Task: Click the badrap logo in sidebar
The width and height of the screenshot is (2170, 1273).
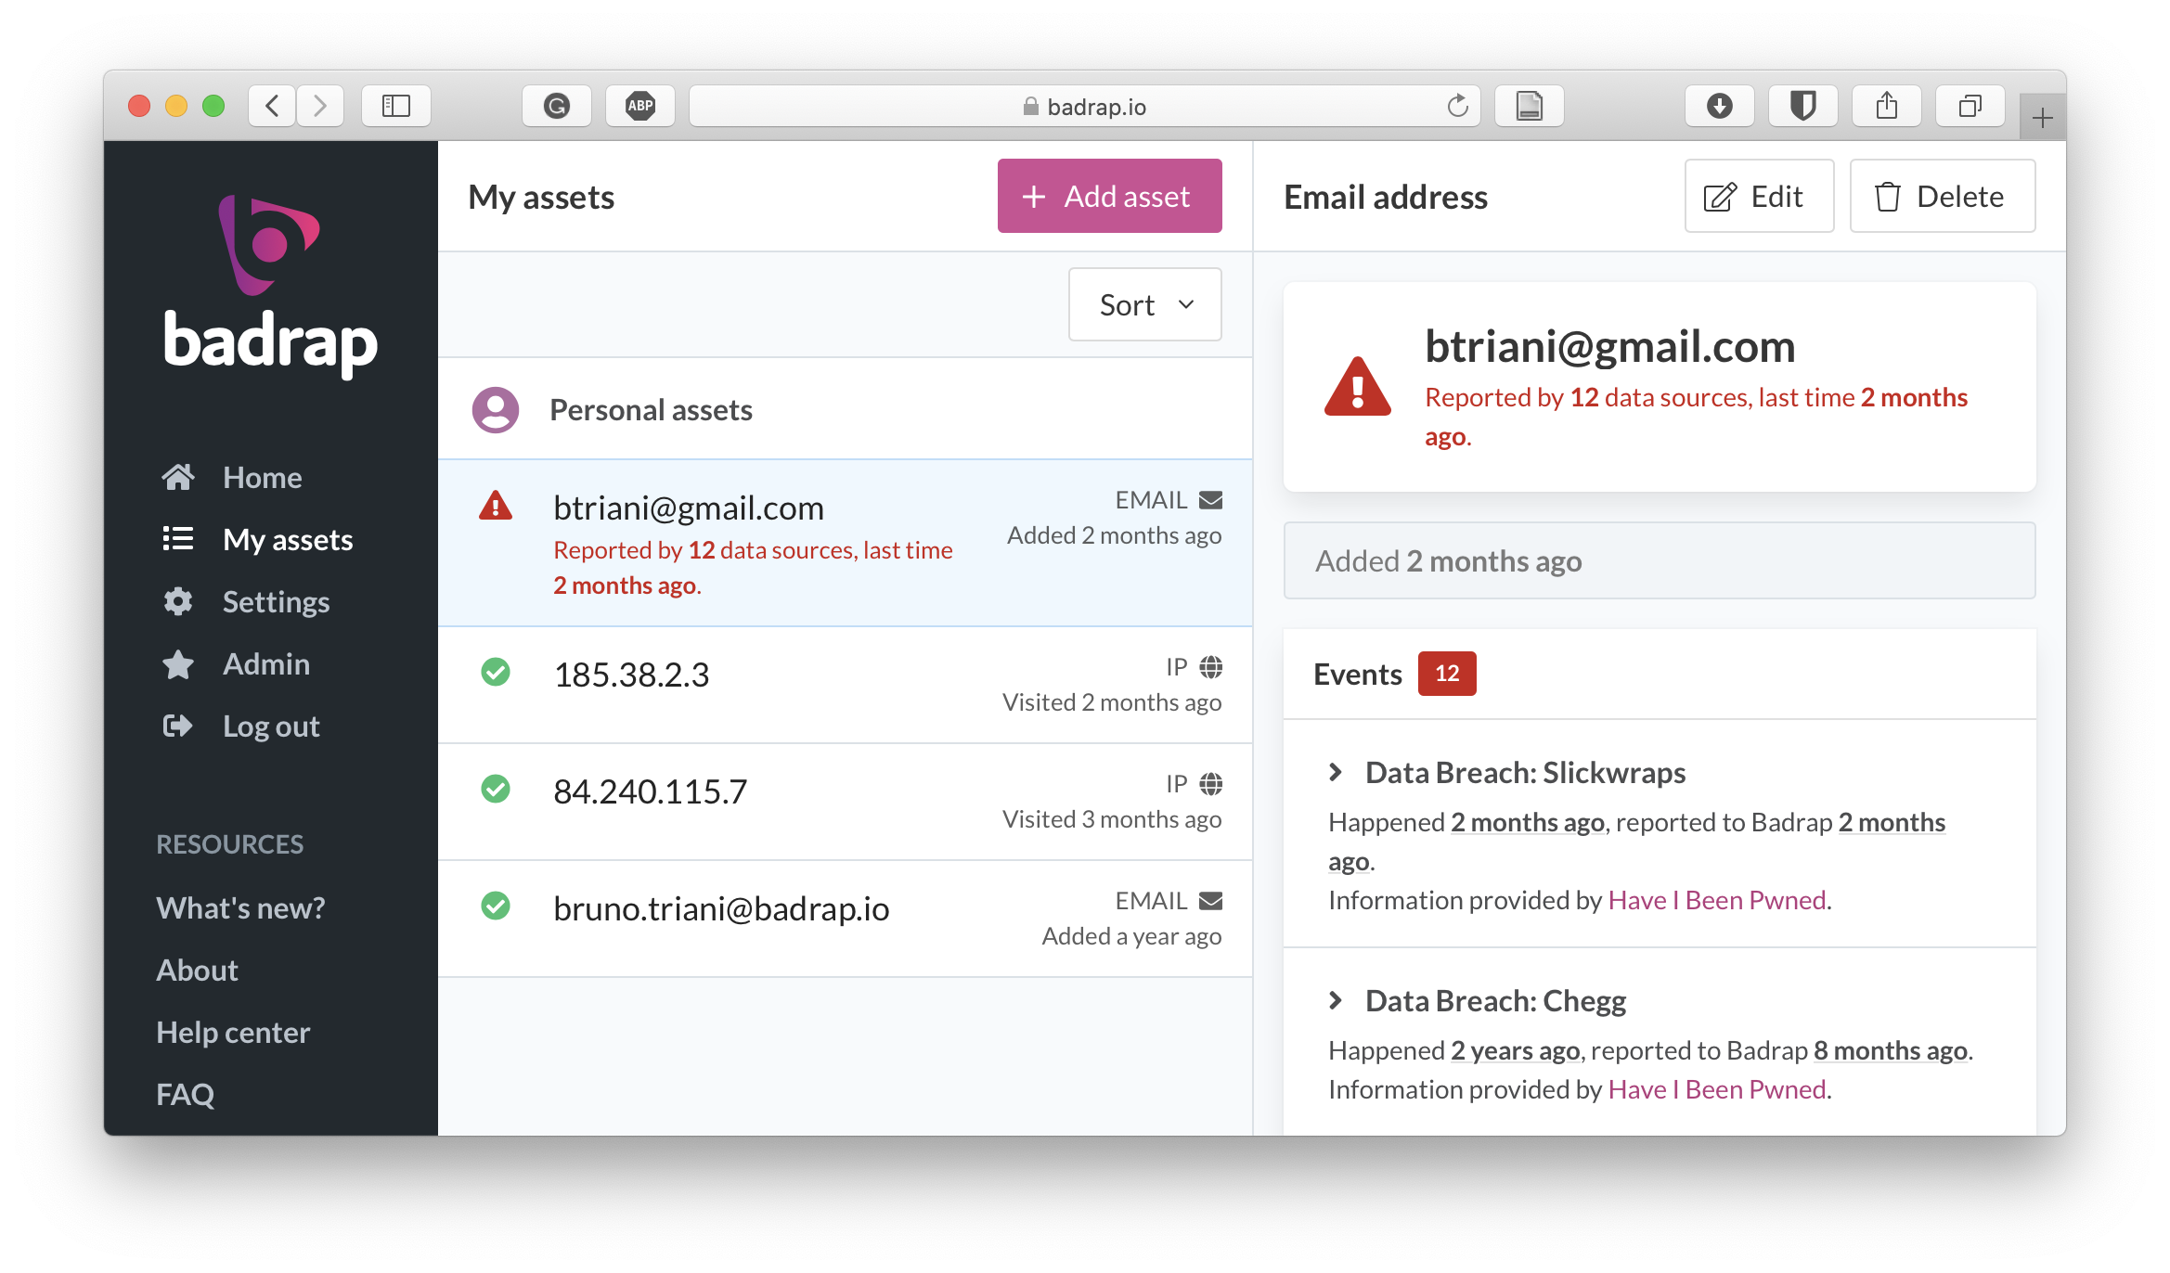Action: coord(270,286)
